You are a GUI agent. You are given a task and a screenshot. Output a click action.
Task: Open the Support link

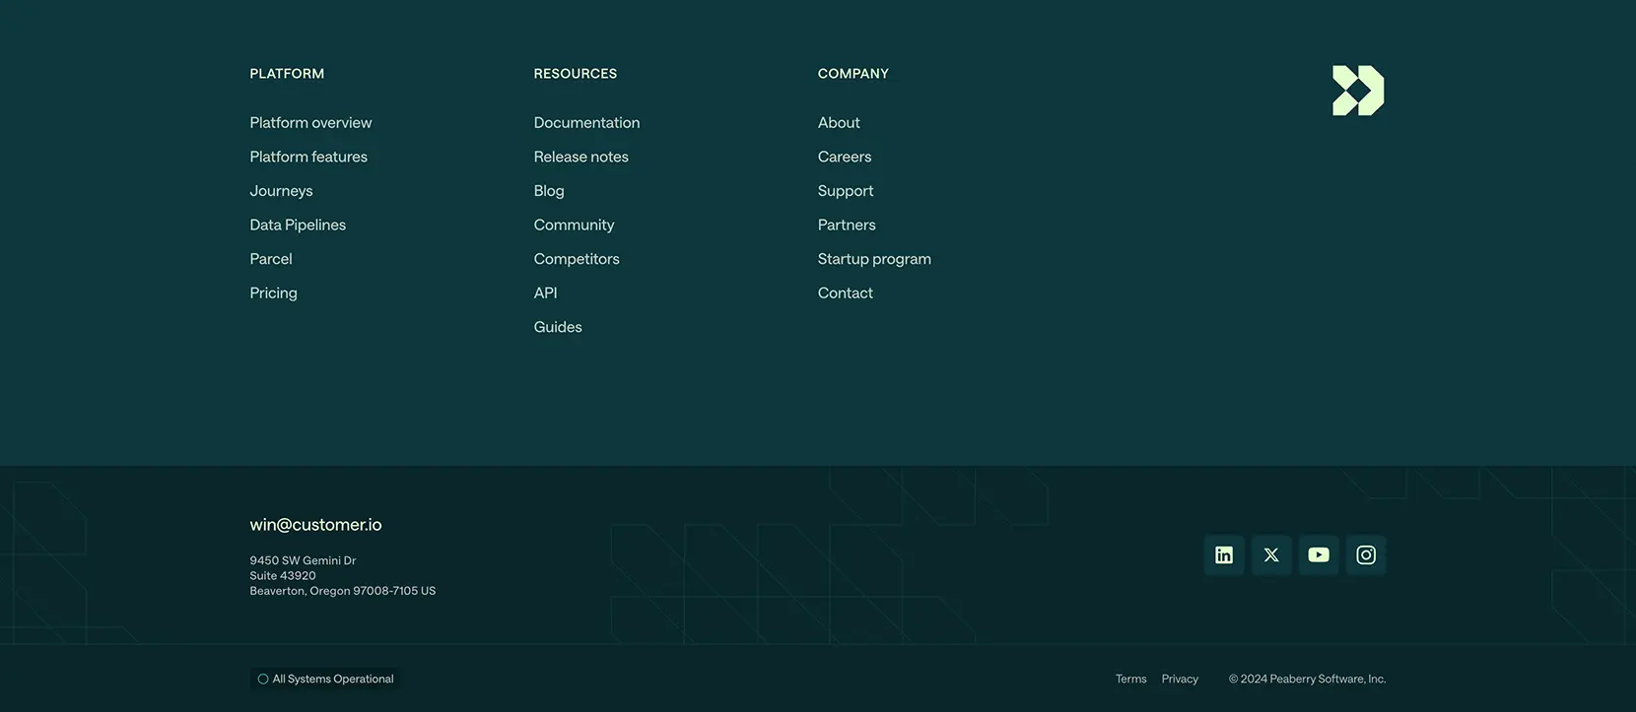click(846, 191)
